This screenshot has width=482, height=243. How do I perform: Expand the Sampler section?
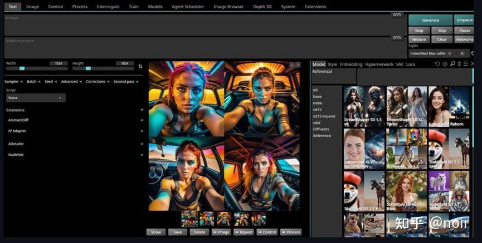[13, 82]
